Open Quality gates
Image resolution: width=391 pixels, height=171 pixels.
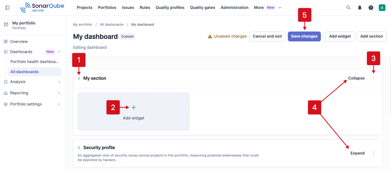click(203, 8)
